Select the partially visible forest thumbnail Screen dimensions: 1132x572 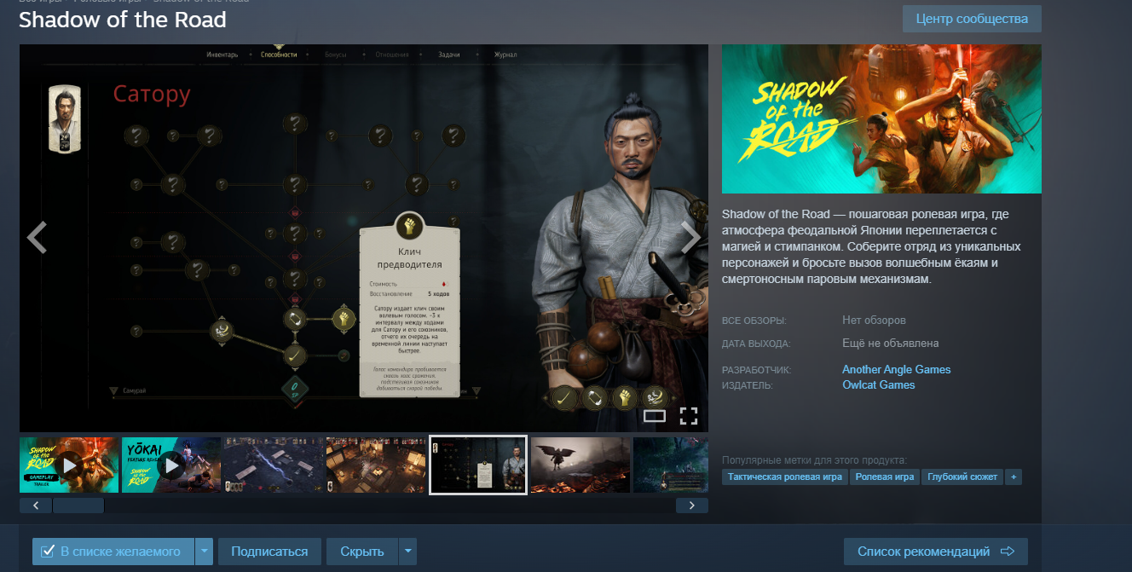tap(671, 465)
